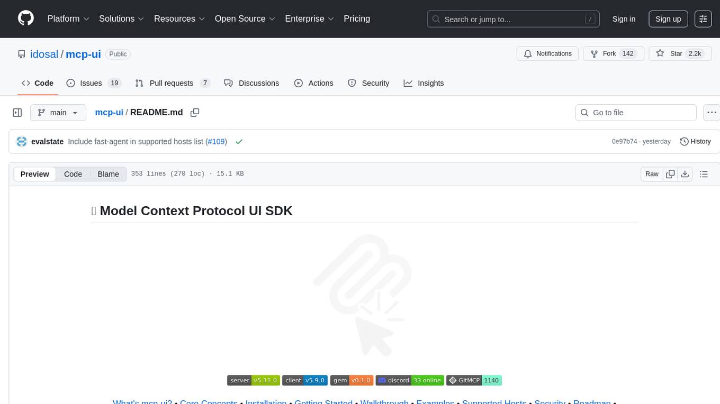Switch to the Discussions tab
This screenshot has height=404, width=720.
251,83
